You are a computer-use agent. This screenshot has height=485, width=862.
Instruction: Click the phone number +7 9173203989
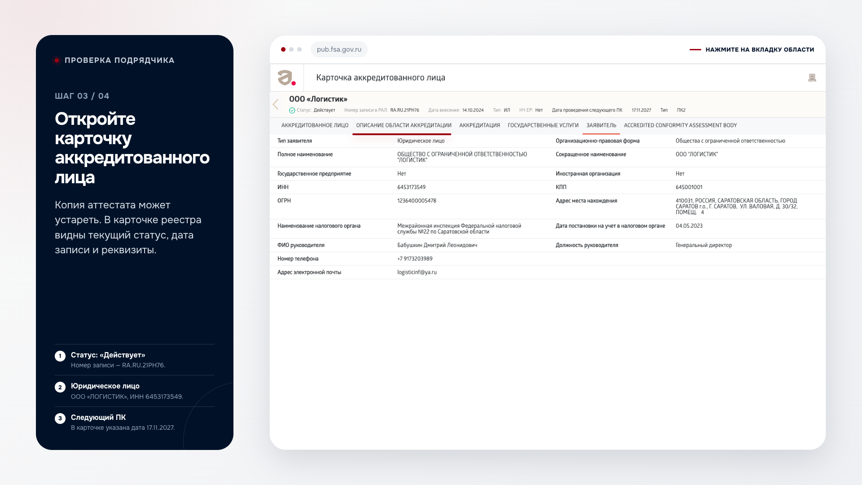click(x=415, y=259)
